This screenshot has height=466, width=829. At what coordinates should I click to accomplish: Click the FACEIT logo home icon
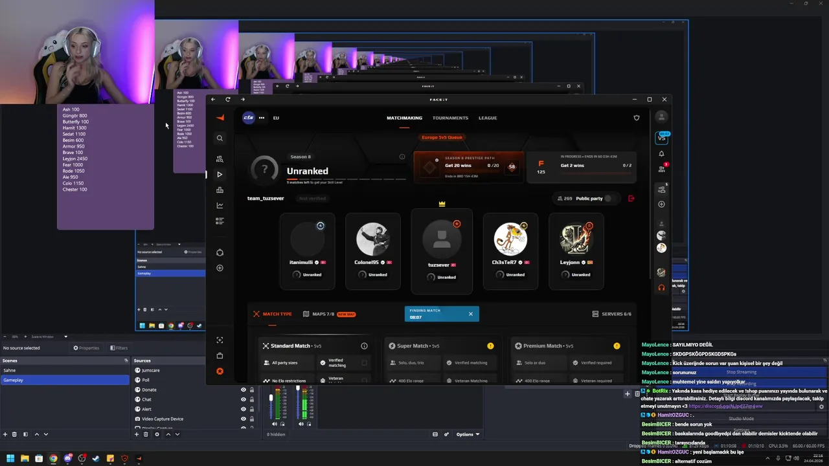220,118
